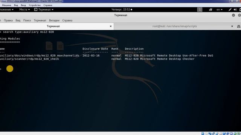Open the en keyboard layout dropdown
Viewport: 241px width, 135px height.
(220, 10)
